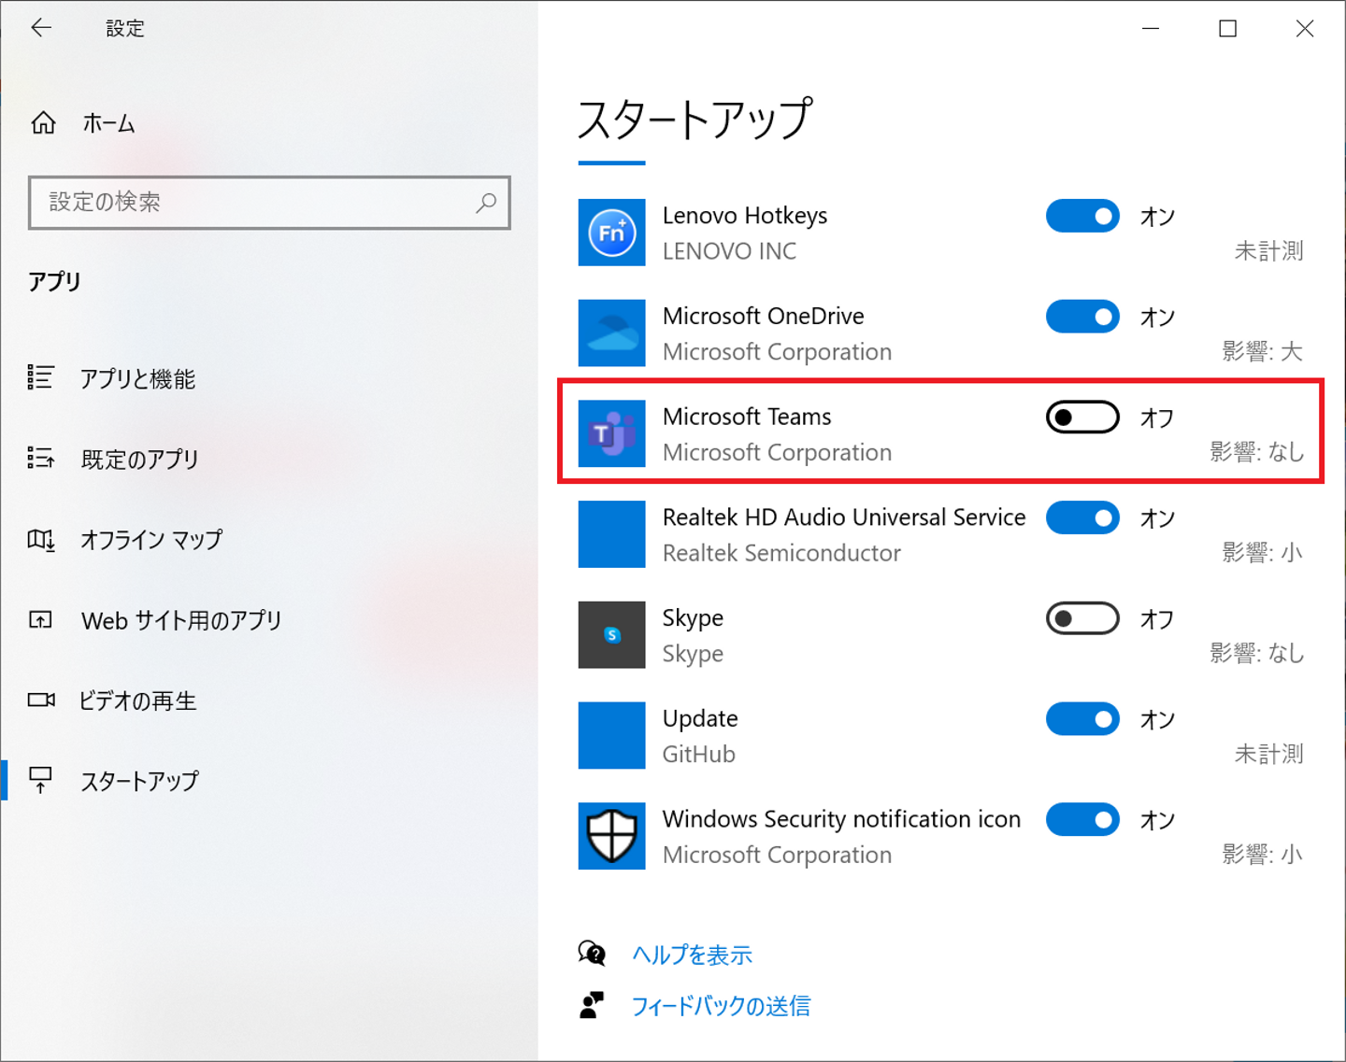The width and height of the screenshot is (1346, 1062).
Task: Click the Lenovo Hotkeys Fn icon
Action: [x=611, y=233]
